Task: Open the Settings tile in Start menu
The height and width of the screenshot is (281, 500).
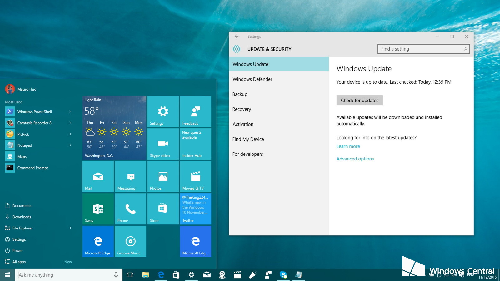Action: pyautogui.click(x=163, y=111)
